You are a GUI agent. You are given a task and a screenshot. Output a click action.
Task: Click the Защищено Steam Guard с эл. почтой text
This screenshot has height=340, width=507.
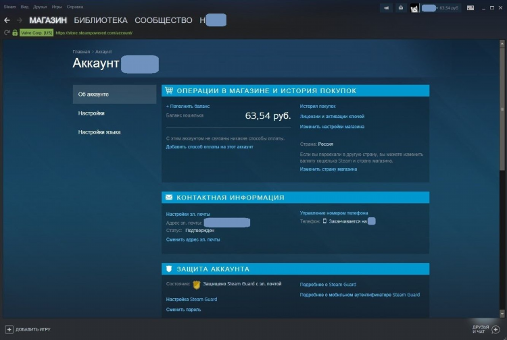[242, 284]
